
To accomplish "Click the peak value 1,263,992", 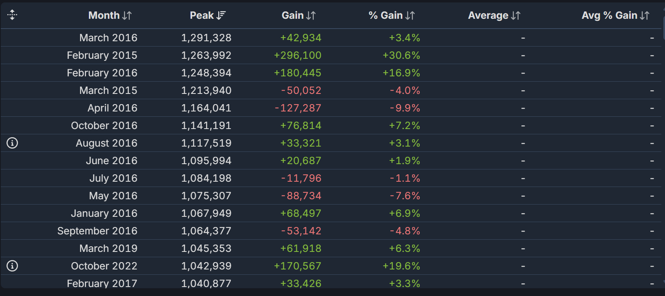I will point(206,55).
